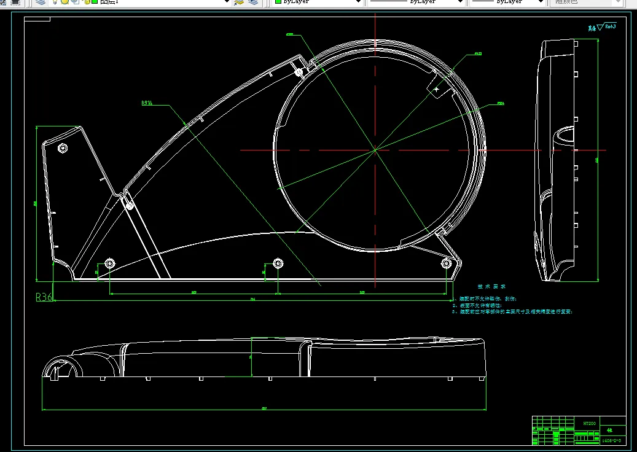Viewport: 637px width, 452px height.
Task: Select the large R36 dimension text
Action: pyautogui.click(x=44, y=297)
